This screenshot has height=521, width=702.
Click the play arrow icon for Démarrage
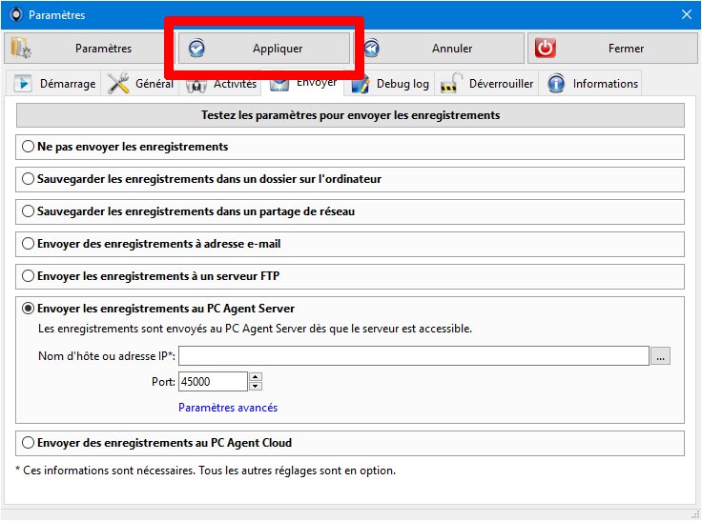click(22, 84)
